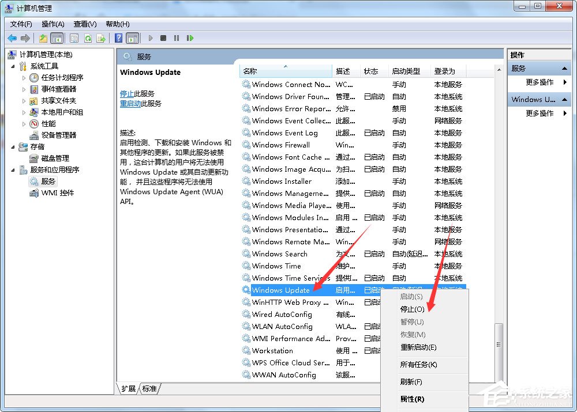
Task: Click the Restart service toolbar icon
Action: point(190,37)
